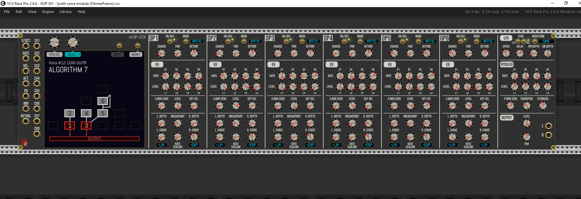Click the OP1 COARSE knob
The width and height of the screenshot is (581, 199).
(161, 53)
